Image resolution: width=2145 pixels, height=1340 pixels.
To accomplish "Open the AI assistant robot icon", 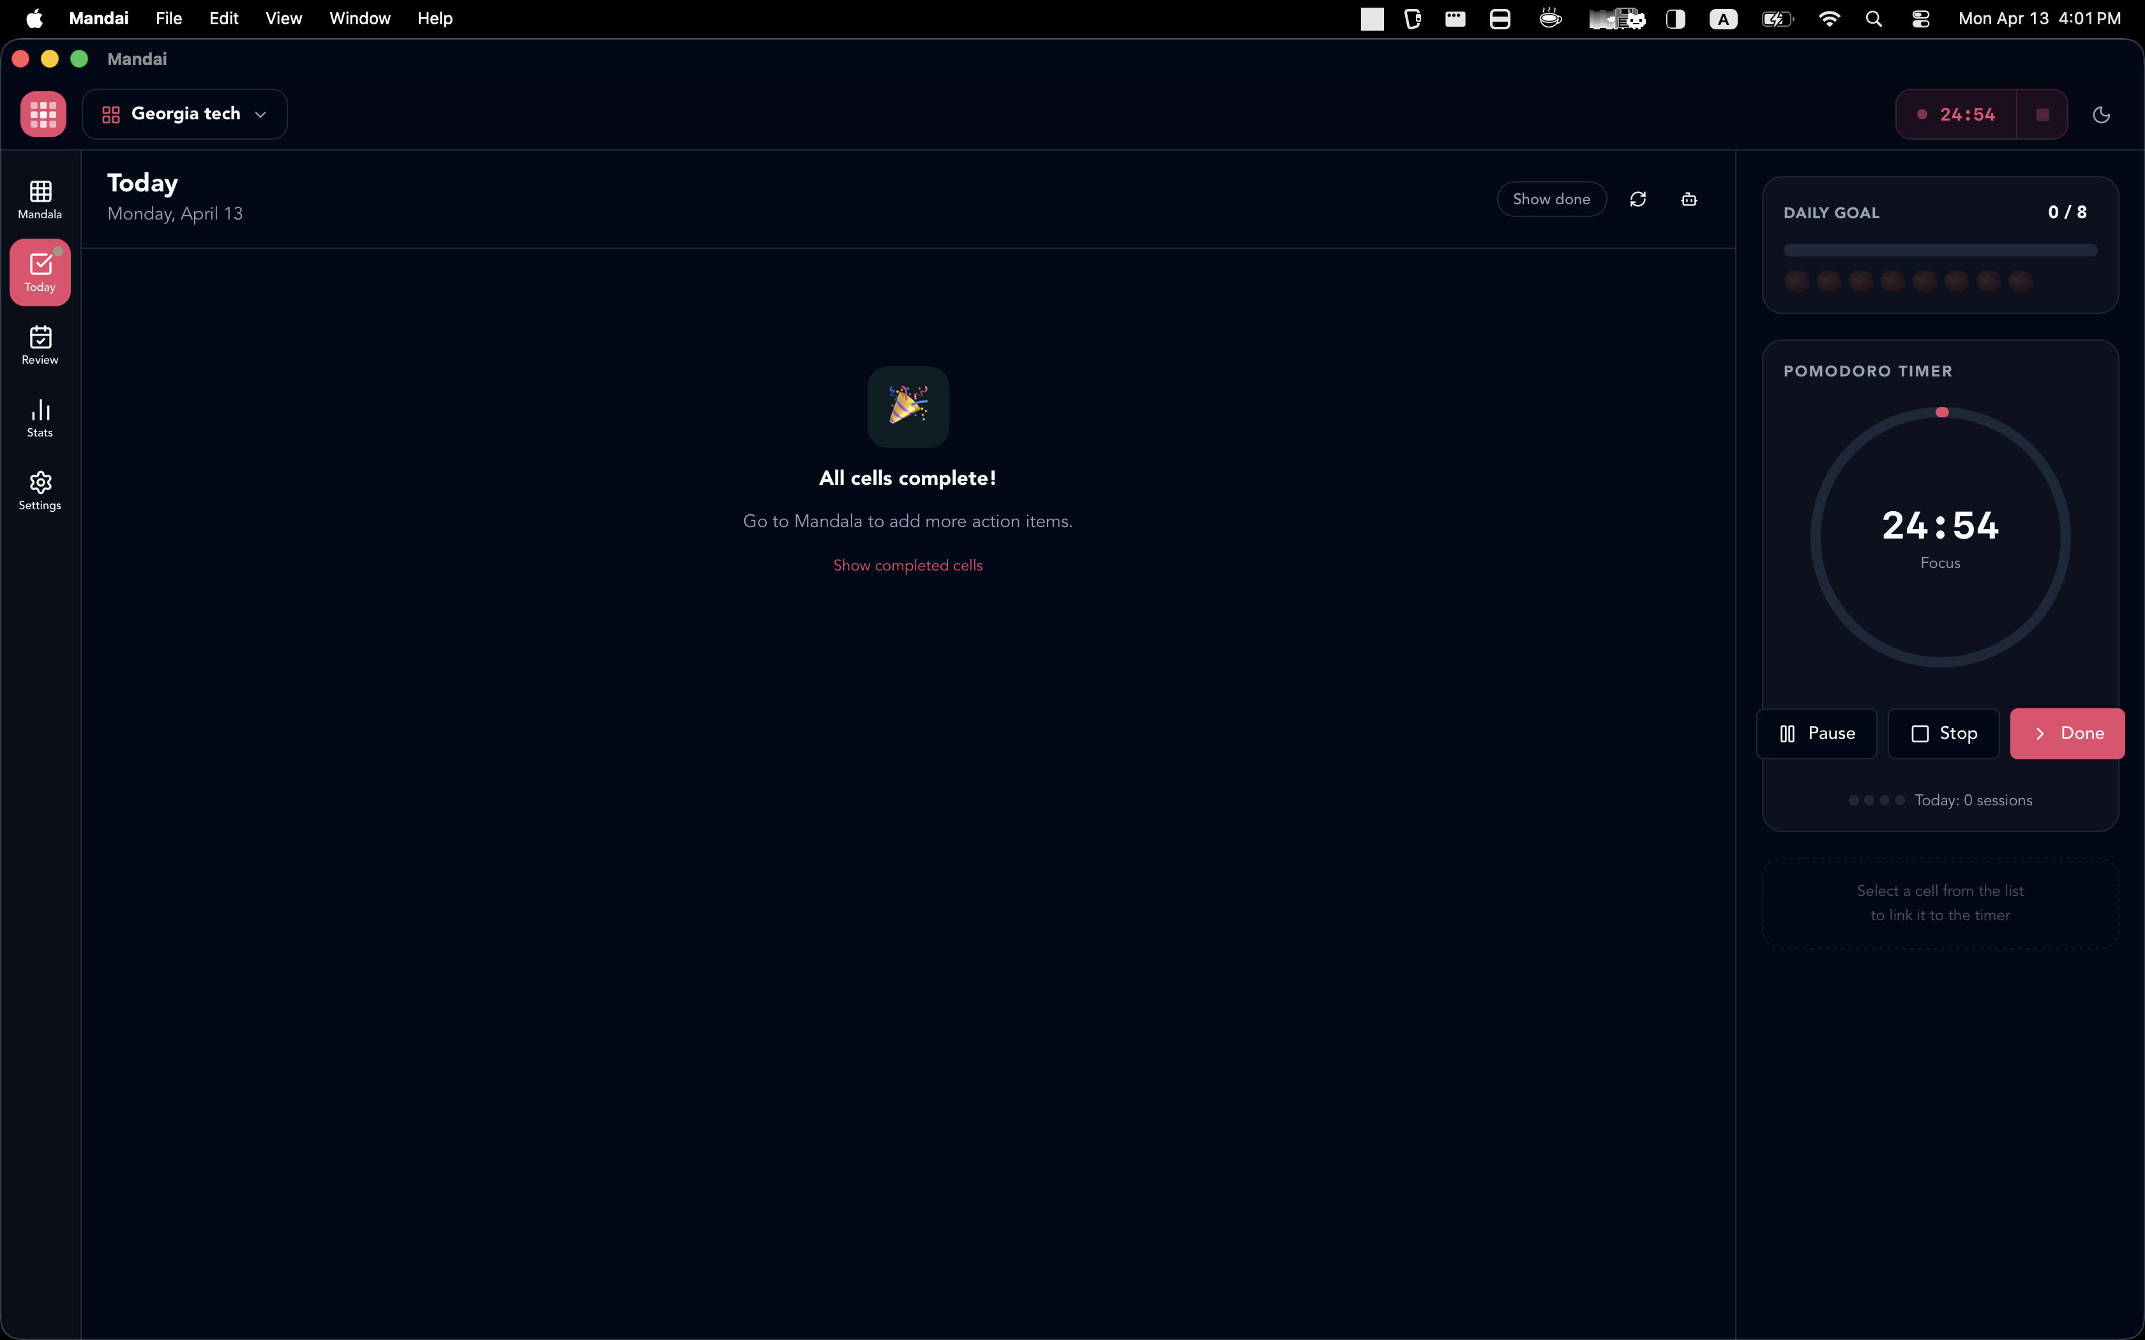I will pyautogui.click(x=1687, y=198).
